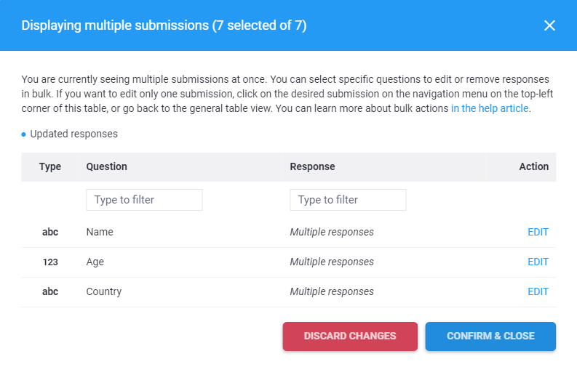Focus the Response filter input field

[348, 200]
